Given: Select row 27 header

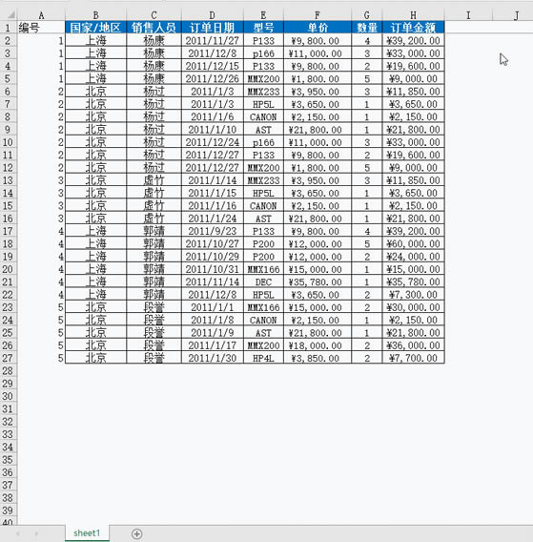Looking at the screenshot, I should click(9, 358).
